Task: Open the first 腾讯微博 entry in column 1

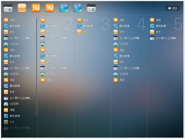Action: point(12,26)
